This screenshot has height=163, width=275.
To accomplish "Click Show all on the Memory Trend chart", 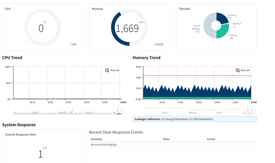I will point(245,70).
